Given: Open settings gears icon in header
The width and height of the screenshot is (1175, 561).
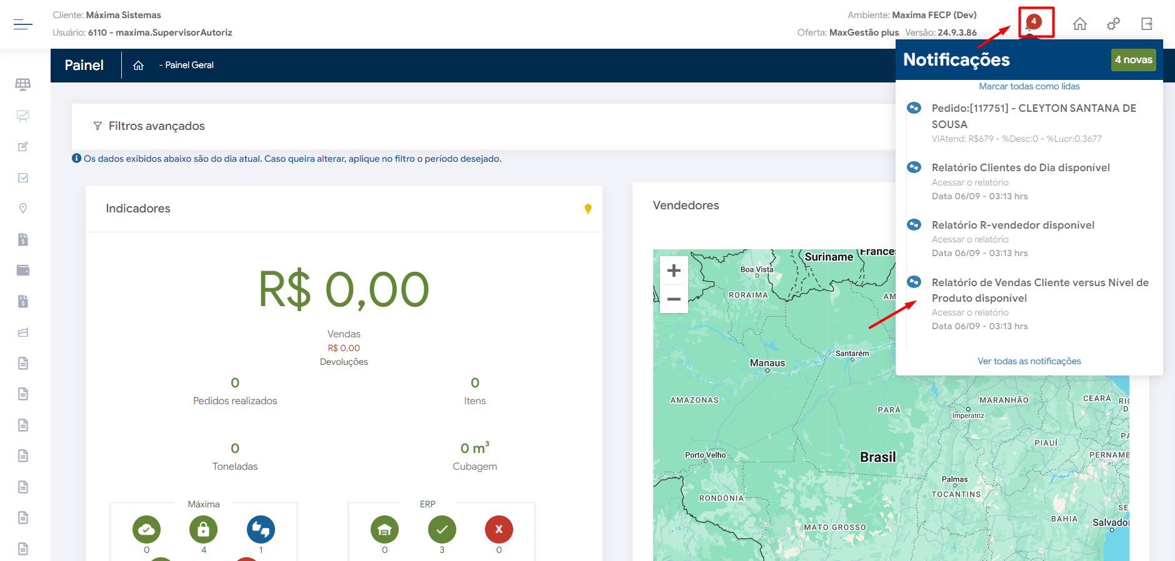Looking at the screenshot, I should pyautogui.click(x=1113, y=24).
